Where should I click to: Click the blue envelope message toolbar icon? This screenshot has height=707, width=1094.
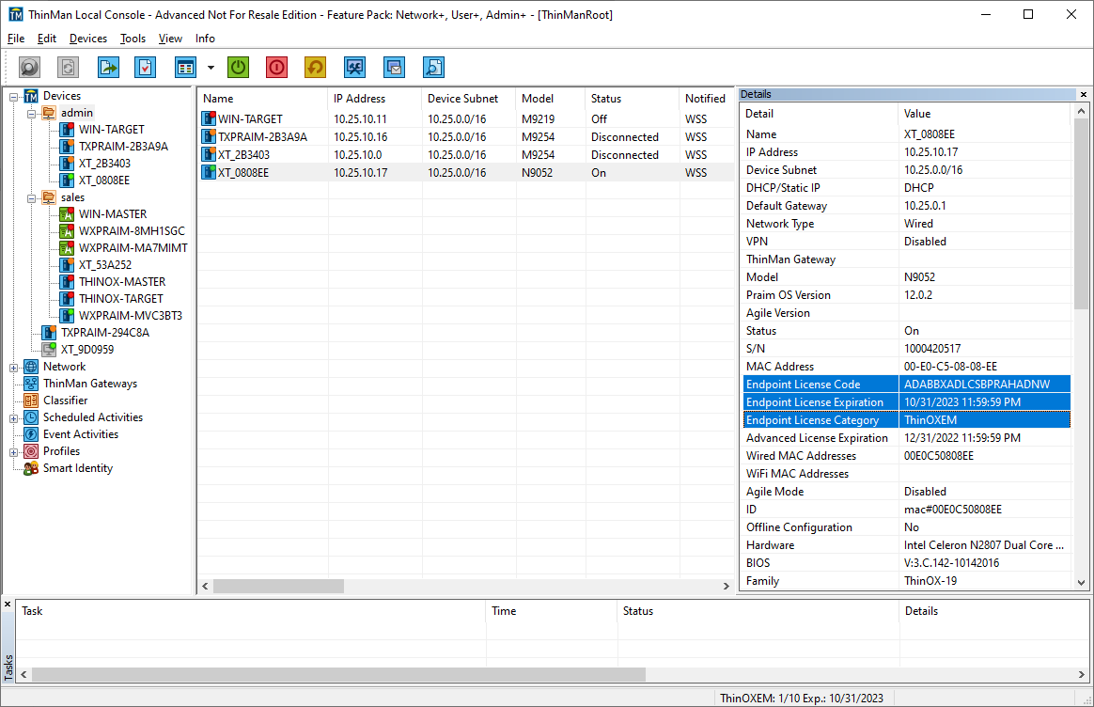click(394, 68)
